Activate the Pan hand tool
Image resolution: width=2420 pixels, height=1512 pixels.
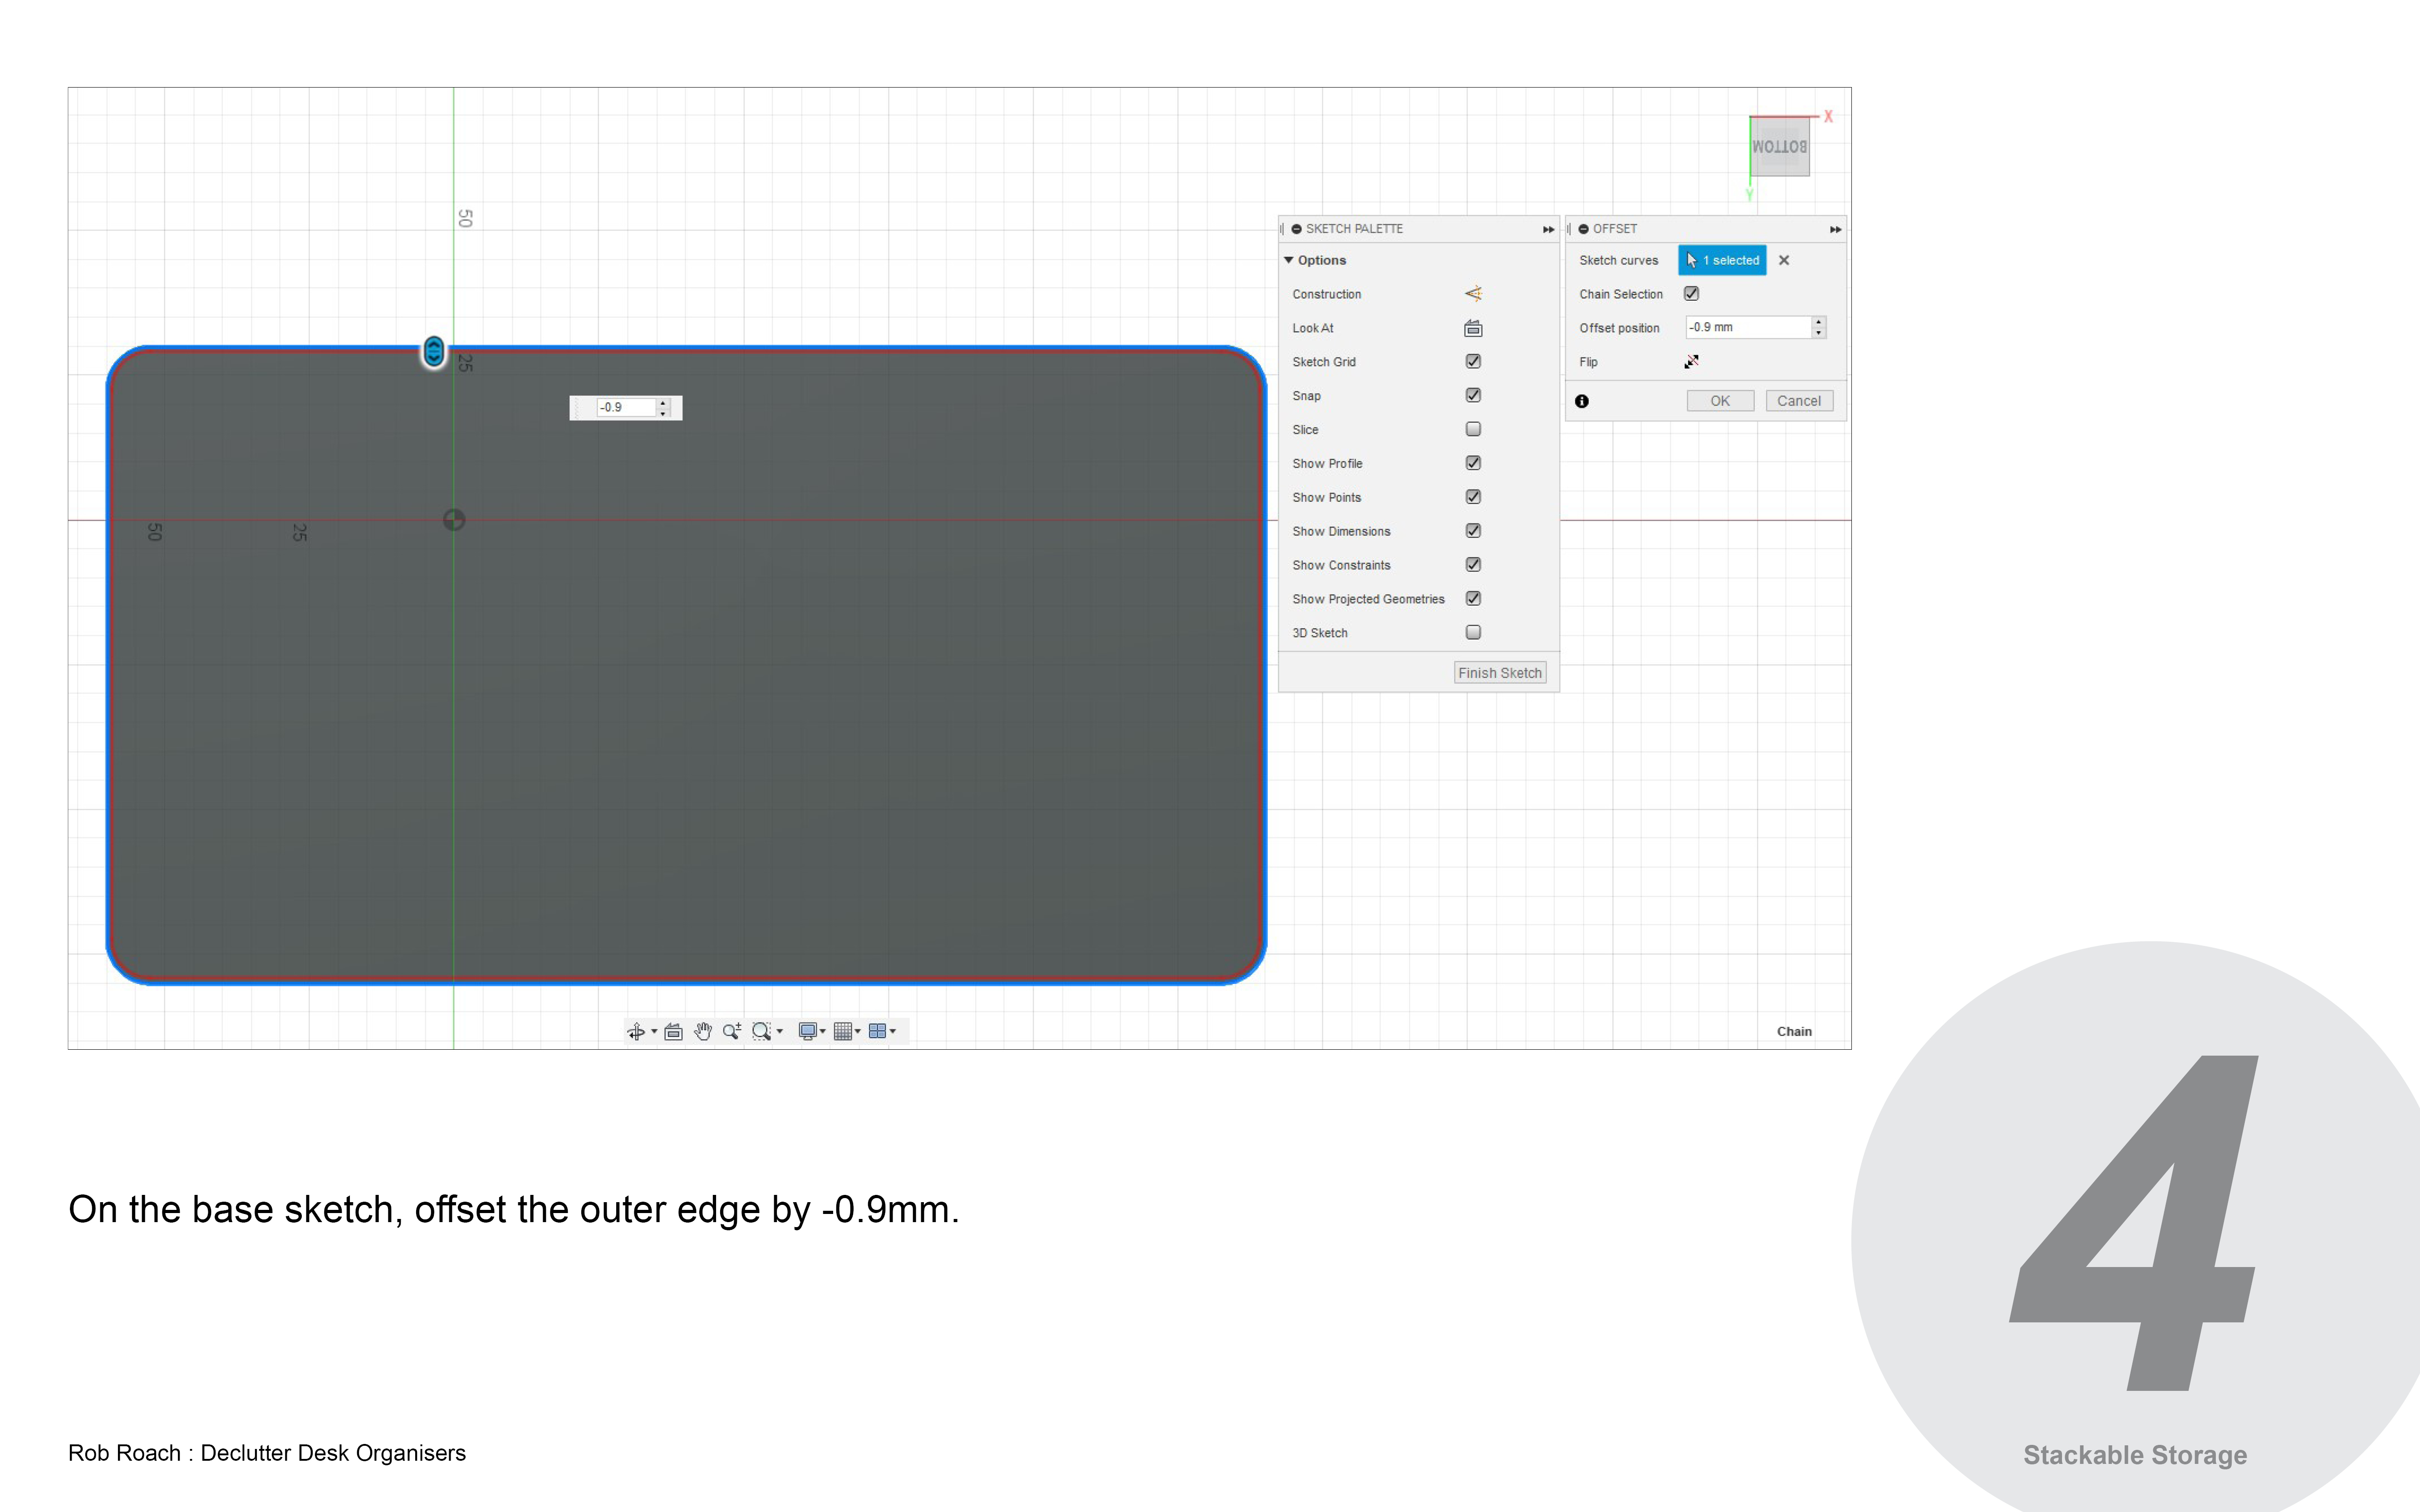tap(703, 1031)
